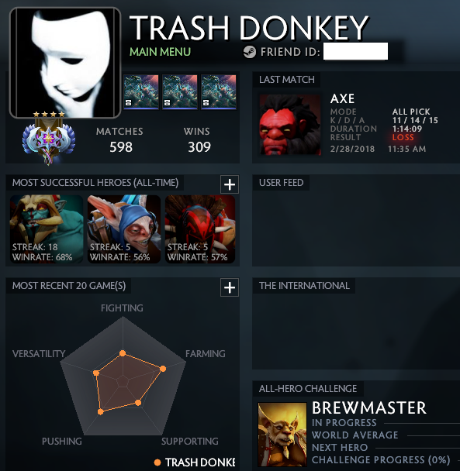This screenshot has width=460, height=471.
Task: Click the Bloodseeker hero card with winrate 57%
Action: pos(200,229)
